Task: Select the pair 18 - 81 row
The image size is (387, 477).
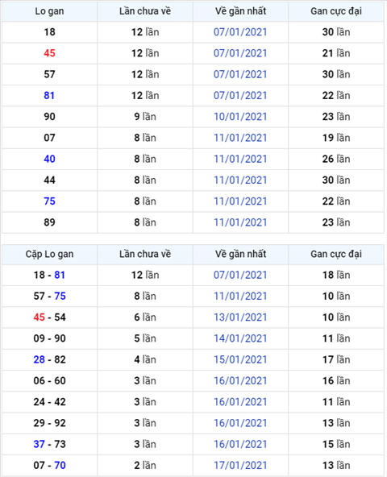Action: (x=193, y=275)
